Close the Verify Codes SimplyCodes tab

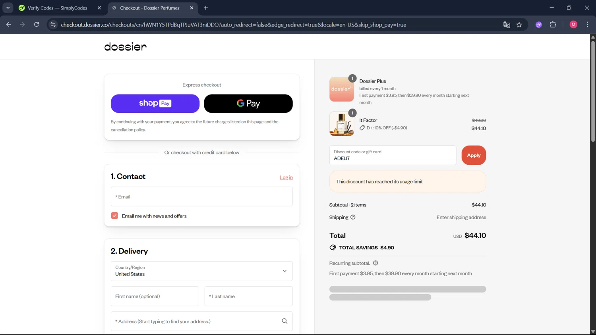99,8
